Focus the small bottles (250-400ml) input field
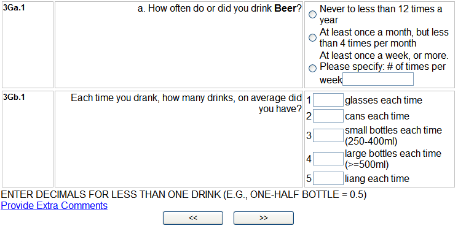 328,135
